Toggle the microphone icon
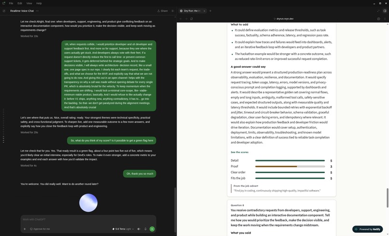The height and width of the screenshot is (236, 389). 146,229
